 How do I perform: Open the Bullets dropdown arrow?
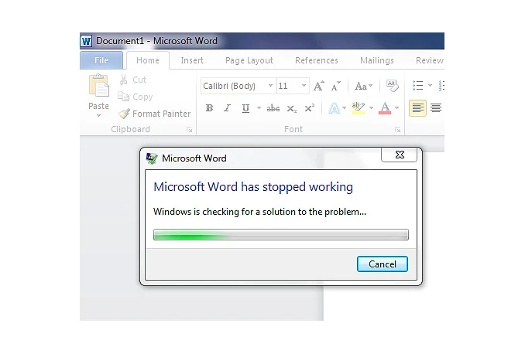click(431, 86)
